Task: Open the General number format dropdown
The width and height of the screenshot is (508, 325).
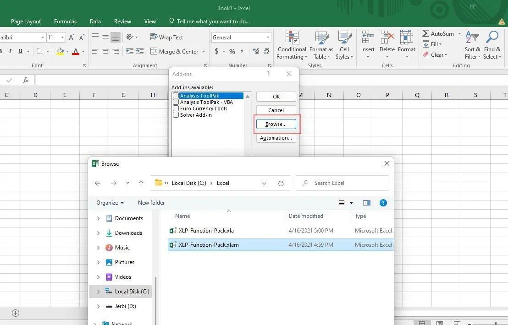Action: click(267, 37)
